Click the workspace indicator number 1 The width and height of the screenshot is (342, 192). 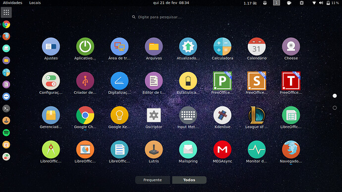277,3
